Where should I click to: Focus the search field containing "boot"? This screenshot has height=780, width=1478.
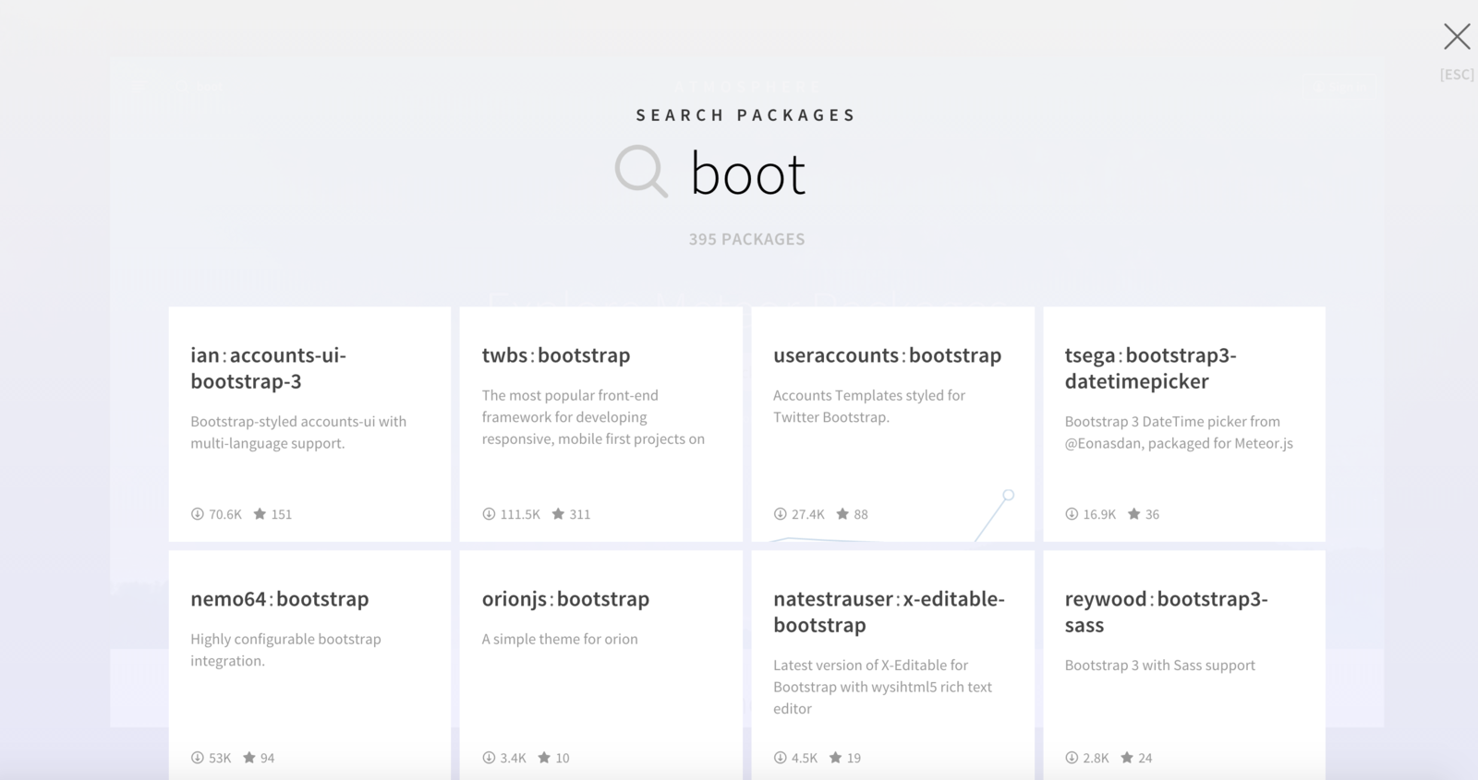point(748,174)
